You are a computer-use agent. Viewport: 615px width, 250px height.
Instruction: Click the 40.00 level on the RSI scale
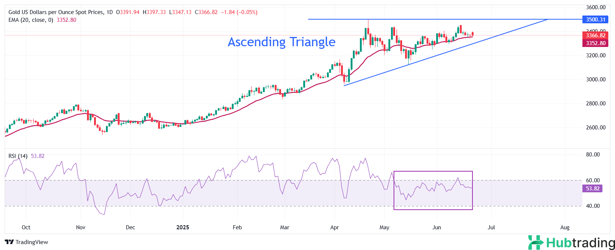coord(592,206)
